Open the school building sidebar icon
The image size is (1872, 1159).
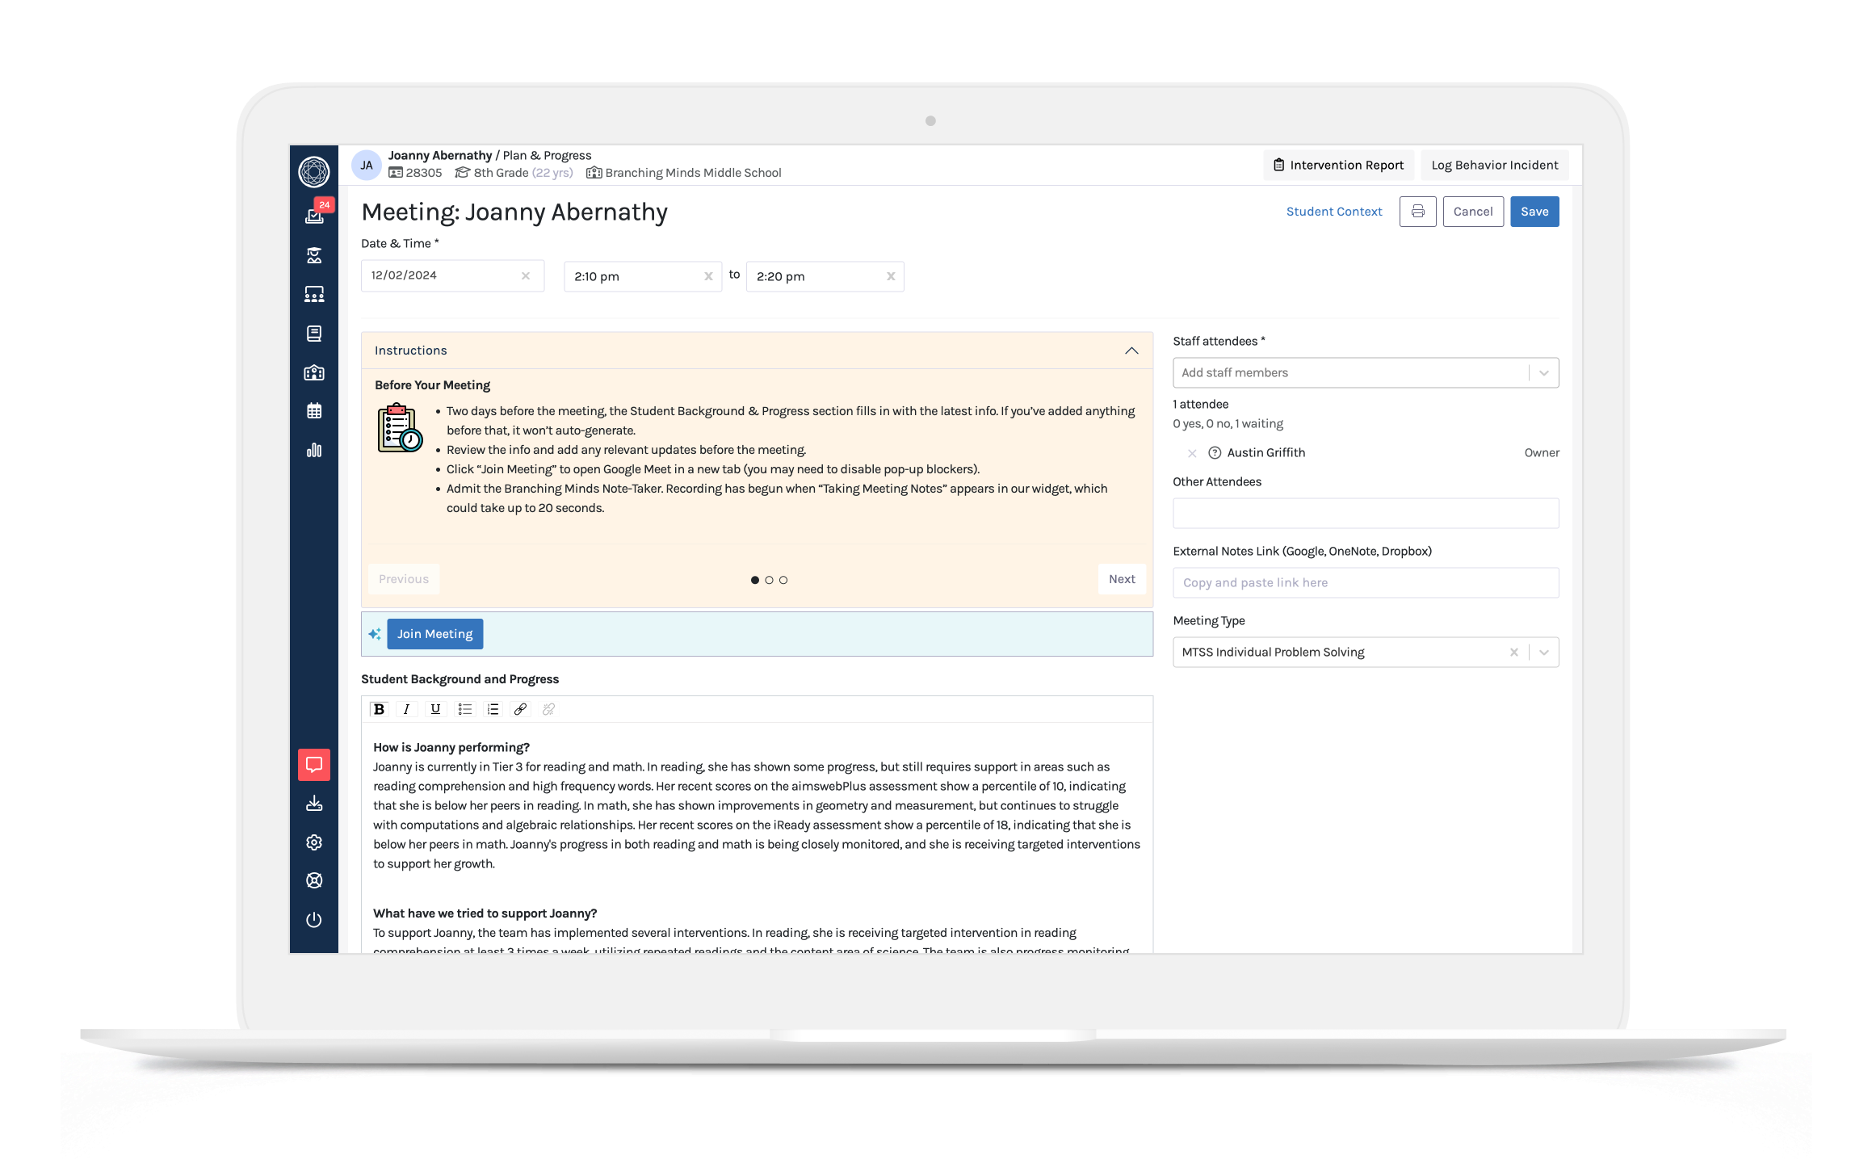tap(314, 372)
